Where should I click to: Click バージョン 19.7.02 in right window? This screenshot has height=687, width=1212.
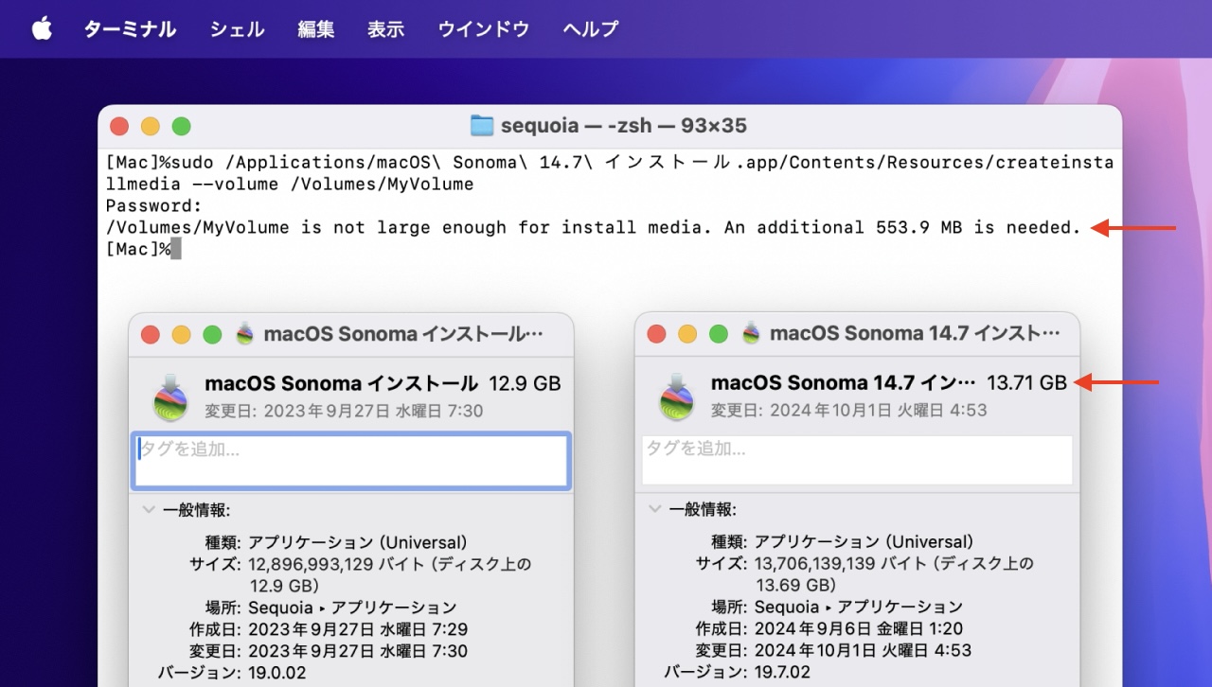coord(783,673)
